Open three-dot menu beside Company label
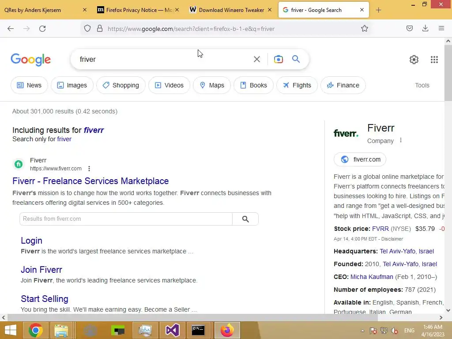Viewport: 452px width, 339px height. [x=401, y=140]
